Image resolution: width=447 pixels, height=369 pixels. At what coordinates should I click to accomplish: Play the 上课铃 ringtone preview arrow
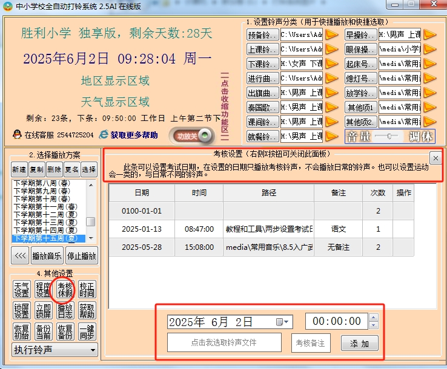331,49
